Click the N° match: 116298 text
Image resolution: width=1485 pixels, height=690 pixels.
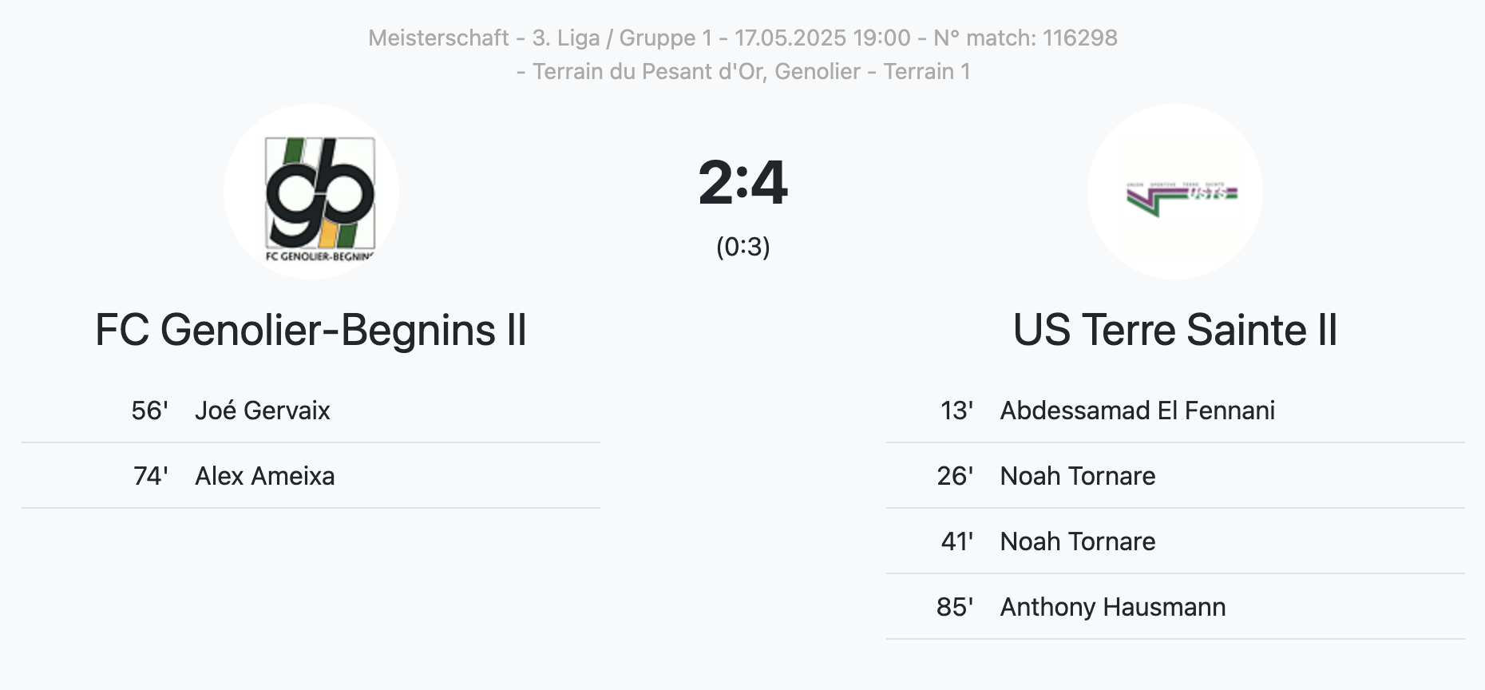[x=1025, y=38]
